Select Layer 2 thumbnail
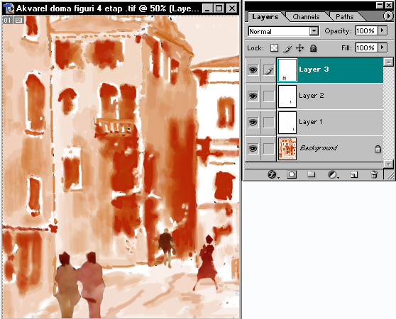396x319 pixels. pyautogui.click(x=287, y=96)
